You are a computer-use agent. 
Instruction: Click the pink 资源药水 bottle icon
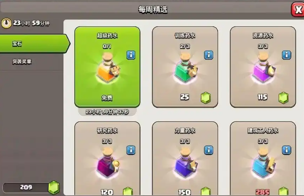coord(263,68)
